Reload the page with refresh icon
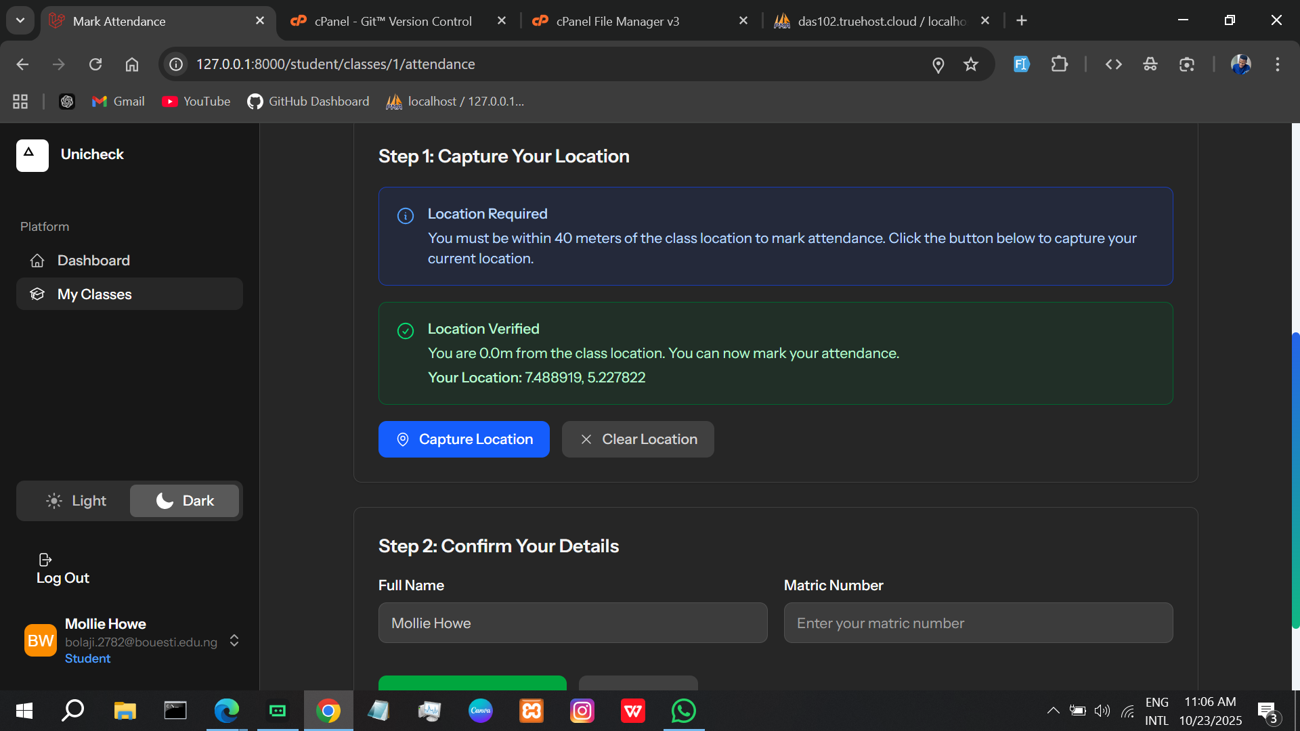 point(95,64)
